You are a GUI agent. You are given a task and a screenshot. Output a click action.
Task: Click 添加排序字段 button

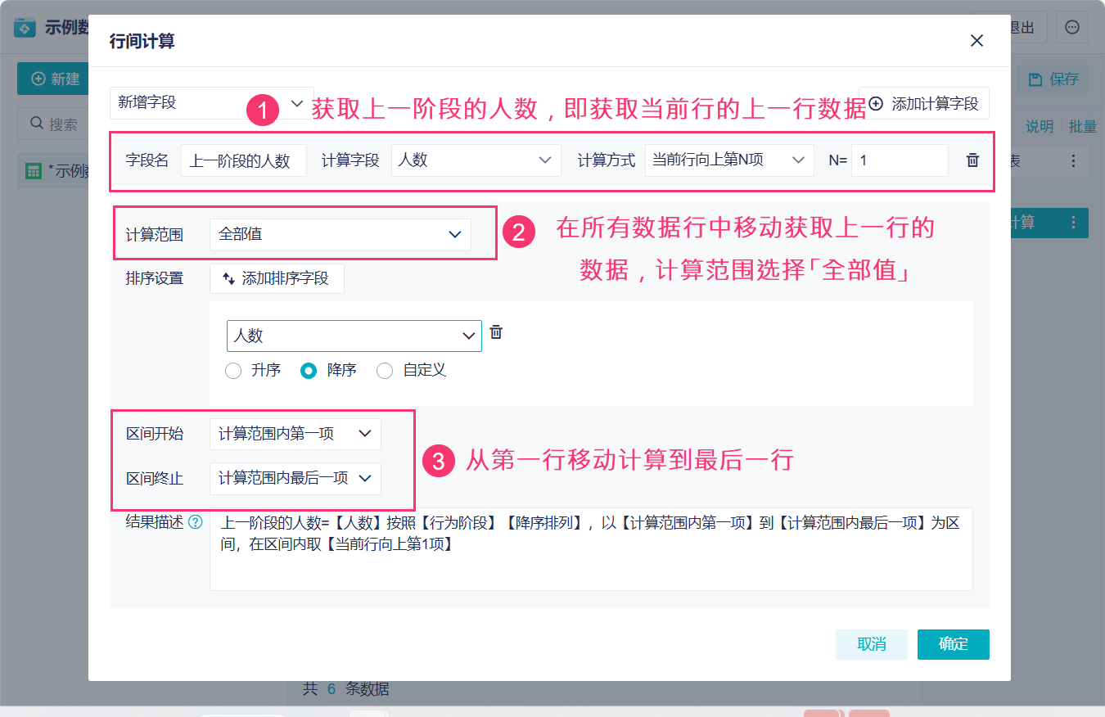(x=277, y=278)
